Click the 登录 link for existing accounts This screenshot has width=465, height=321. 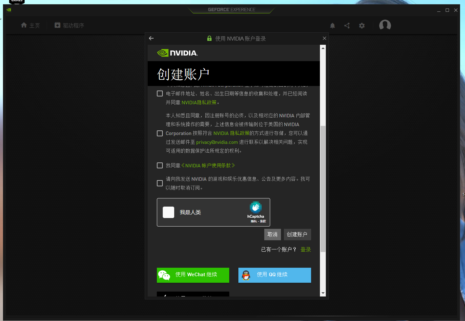point(306,249)
